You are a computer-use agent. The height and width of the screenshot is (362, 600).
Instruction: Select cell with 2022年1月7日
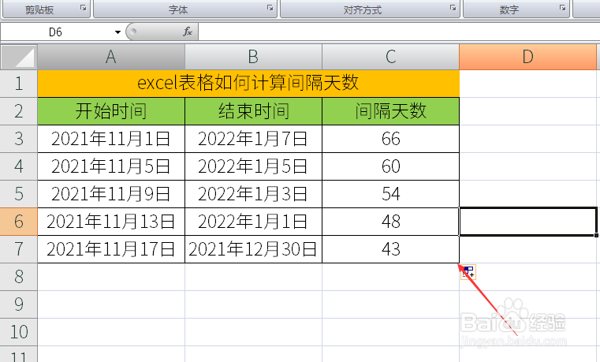click(x=253, y=139)
